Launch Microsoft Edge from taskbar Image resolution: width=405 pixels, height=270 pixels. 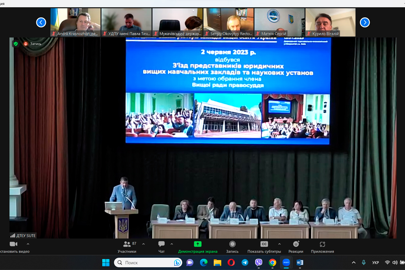[204, 263]
